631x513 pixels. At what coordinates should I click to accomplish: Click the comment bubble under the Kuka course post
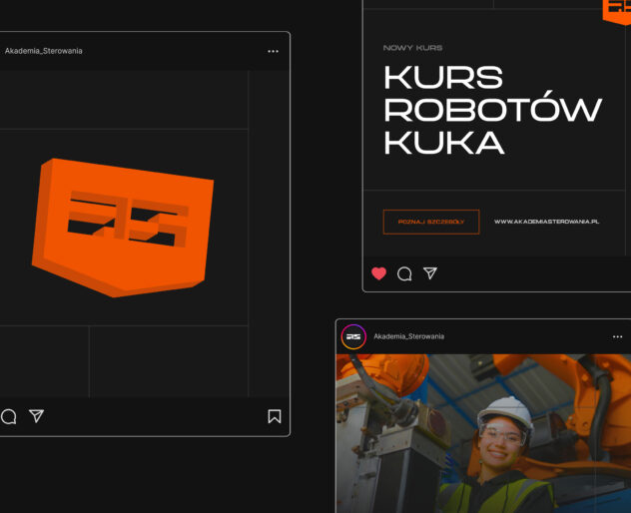404,274
